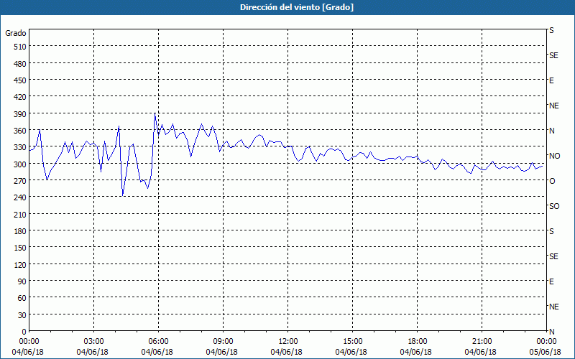575x359 pixels.
Task: Click the 09:00 time label
Action: coord(221,342)
